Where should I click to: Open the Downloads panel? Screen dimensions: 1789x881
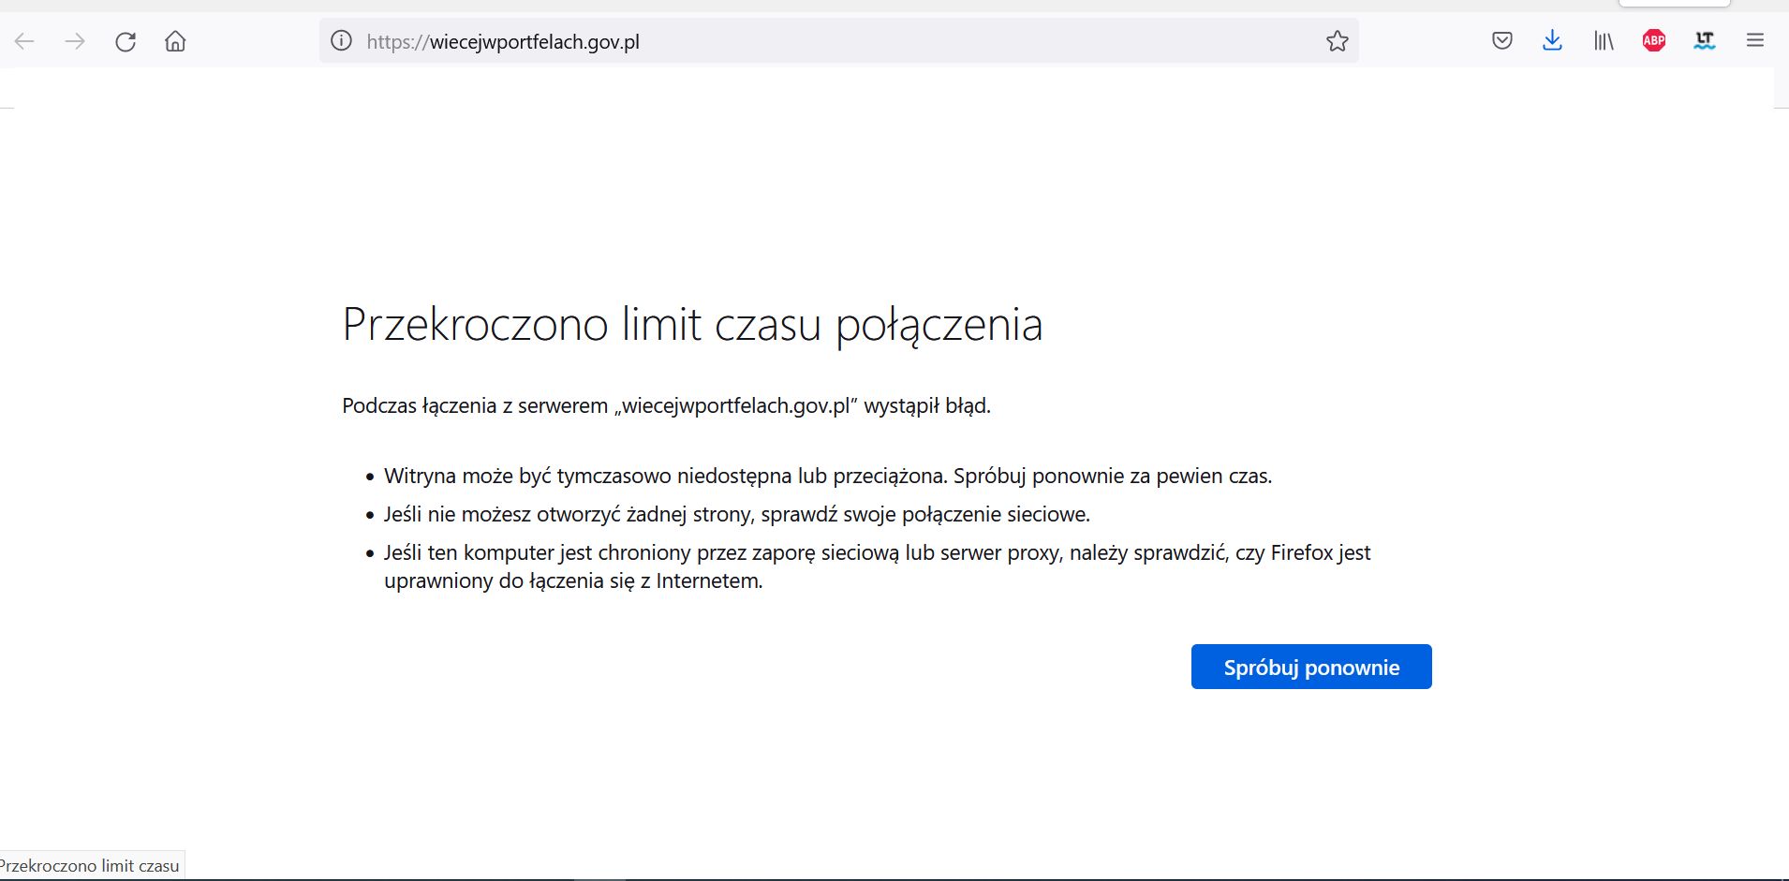(1553, 40)
